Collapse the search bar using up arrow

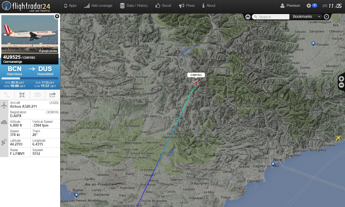pos(248,17)
